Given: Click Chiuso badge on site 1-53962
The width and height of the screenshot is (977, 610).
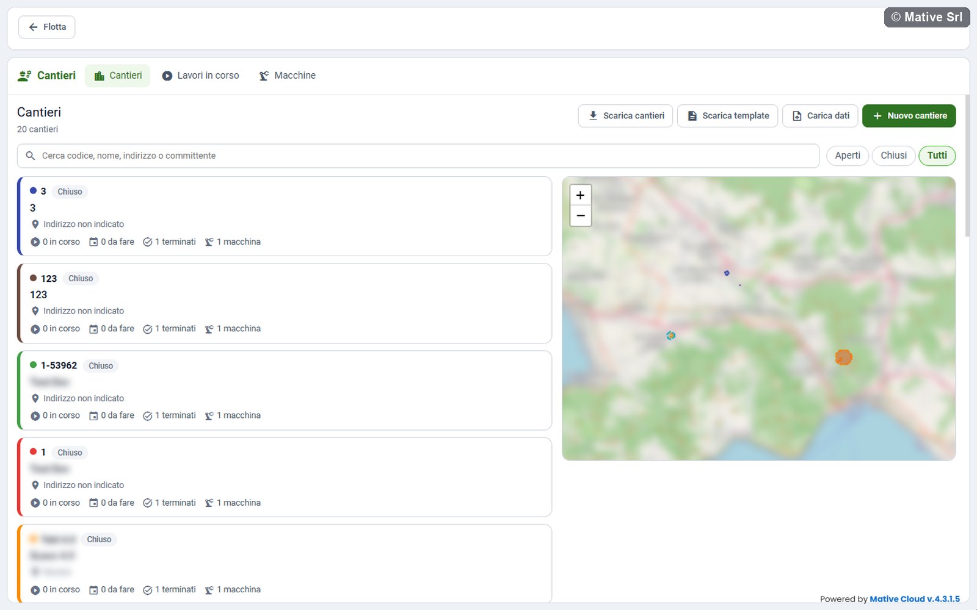Looking at the screenshot, I should tap(101, 366).
